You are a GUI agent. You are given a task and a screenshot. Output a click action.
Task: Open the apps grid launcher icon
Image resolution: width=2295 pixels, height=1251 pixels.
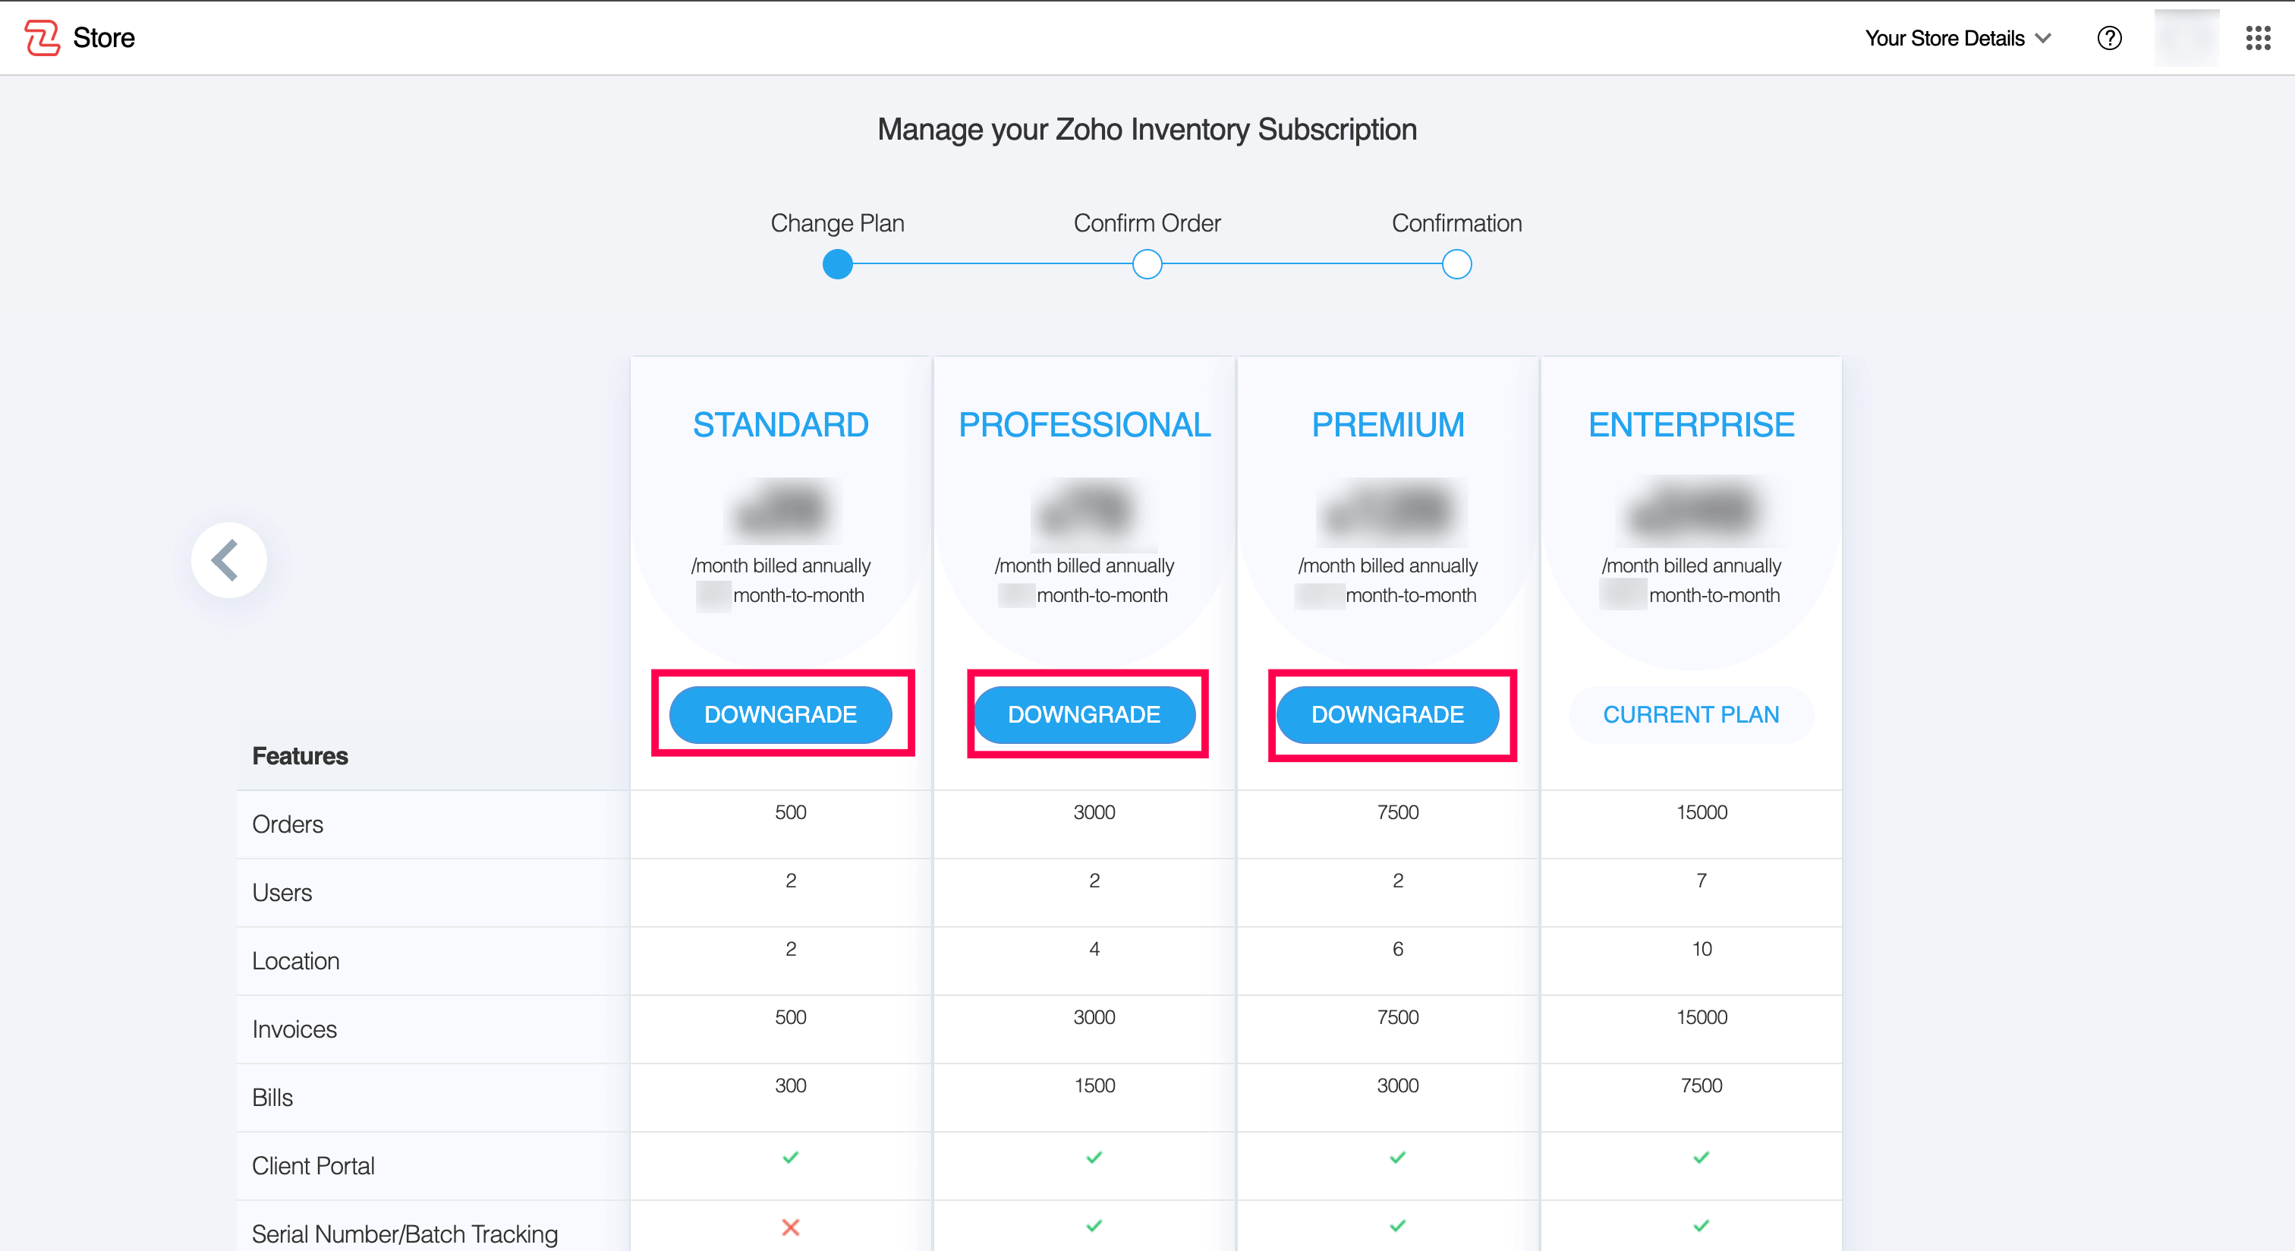[2258, 38]
